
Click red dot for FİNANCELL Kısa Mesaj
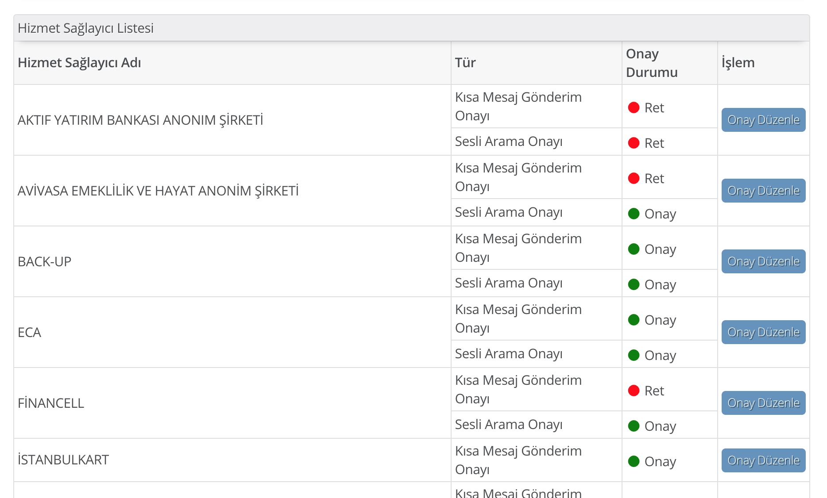(634, 391)
